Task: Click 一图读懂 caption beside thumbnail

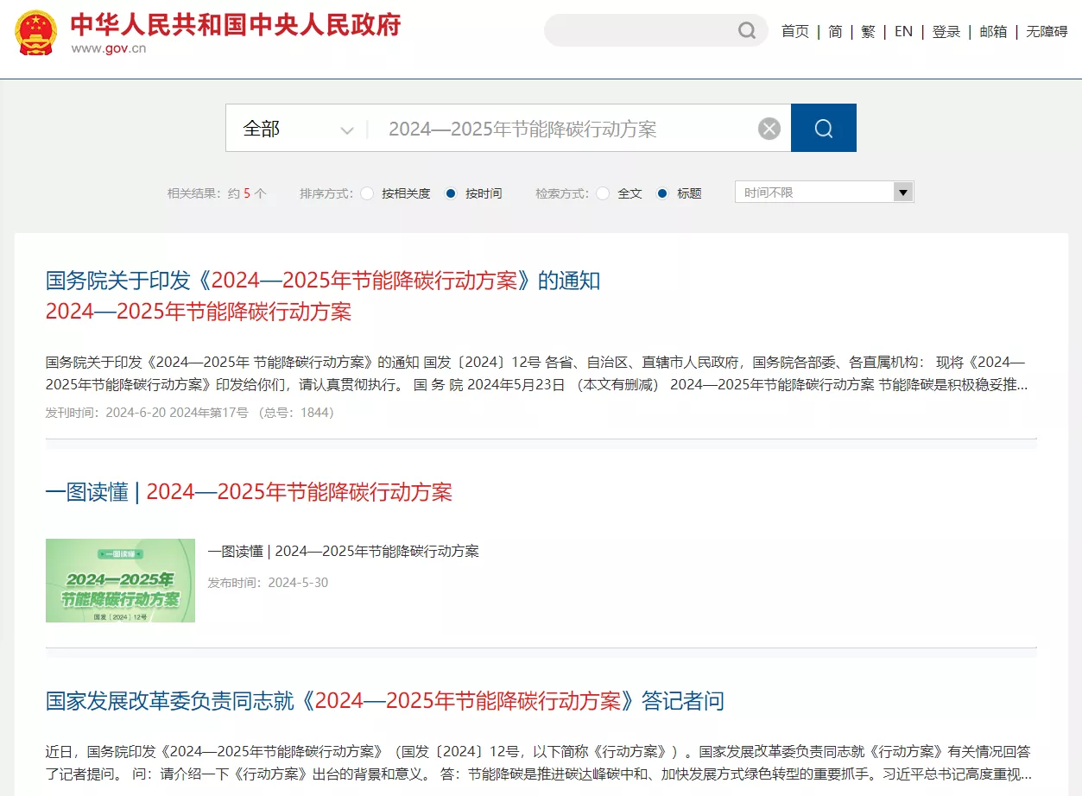Action: [x=343, y=551]
